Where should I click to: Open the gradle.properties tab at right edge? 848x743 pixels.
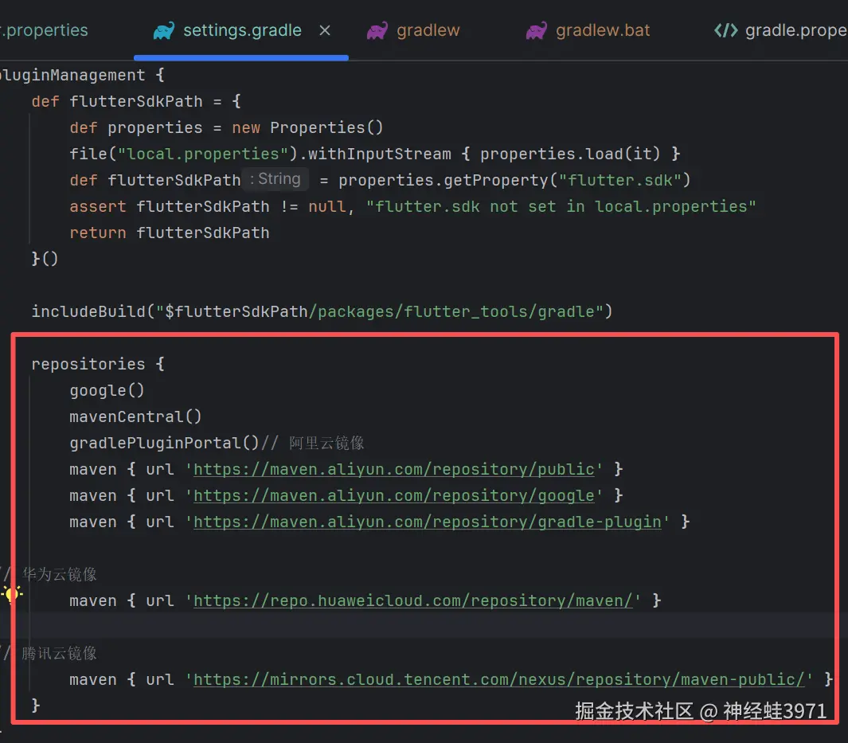click(795, 31)
